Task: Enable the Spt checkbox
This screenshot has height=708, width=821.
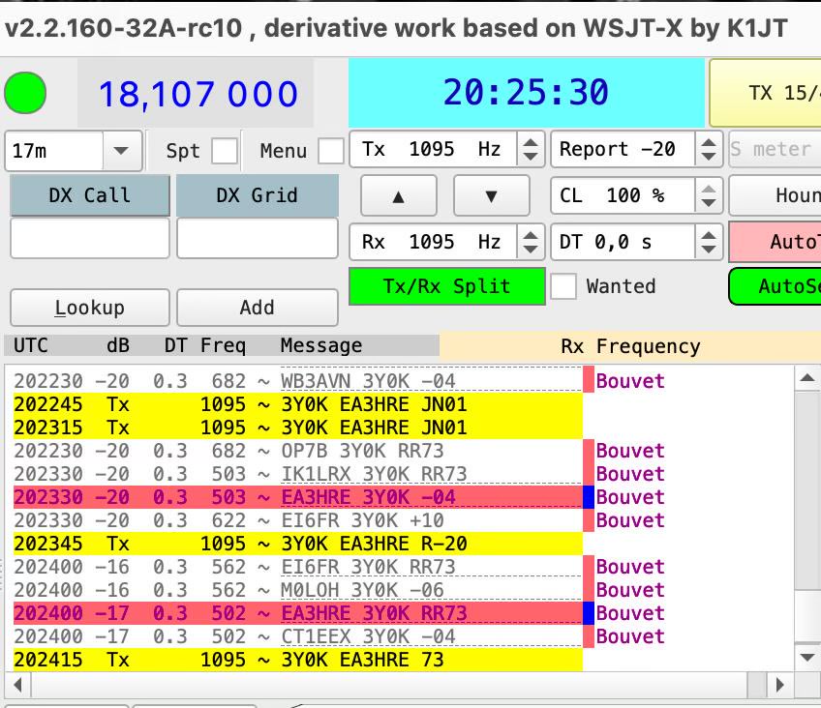Action: coord(225,151)
